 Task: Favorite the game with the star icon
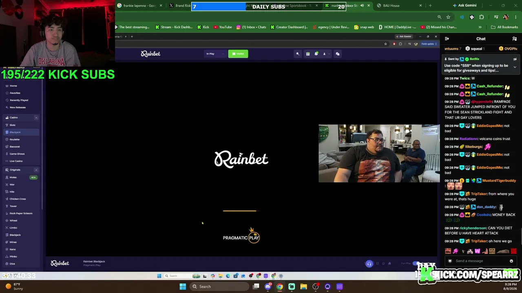coord(383,264)
